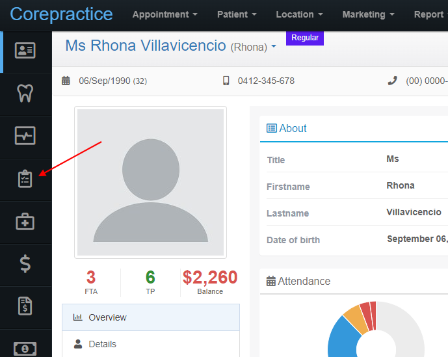Open the dollar sign sidebar icon
The height and width of the screenshot is (357, 448).
[25, 263]
